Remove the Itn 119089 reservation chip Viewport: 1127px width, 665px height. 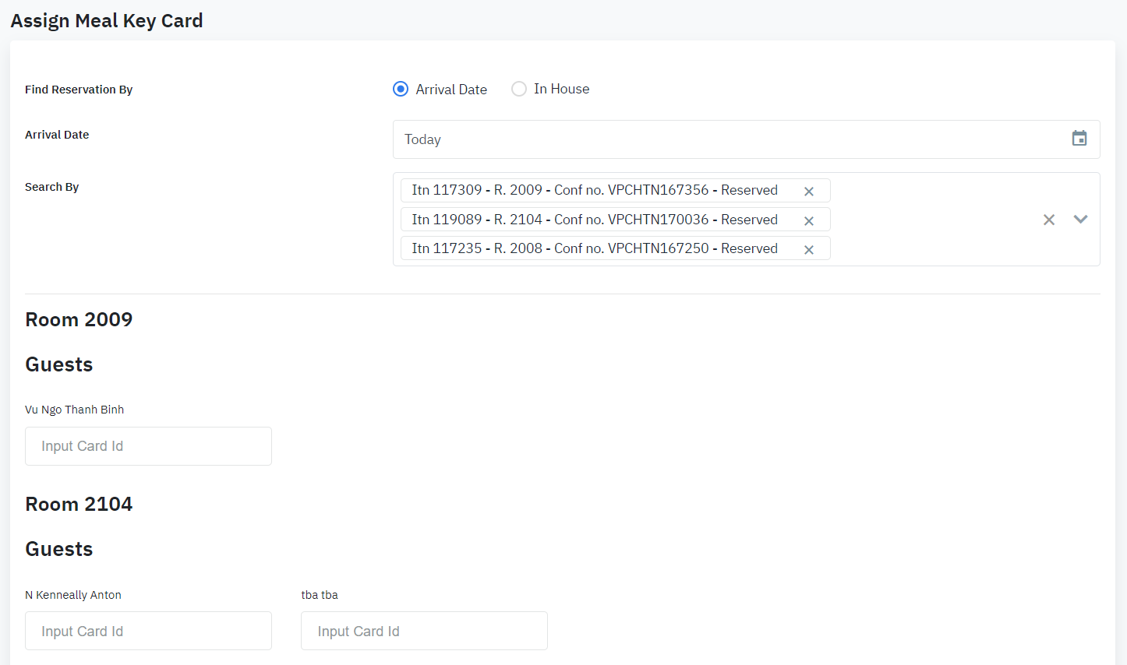tap(808, 220)
